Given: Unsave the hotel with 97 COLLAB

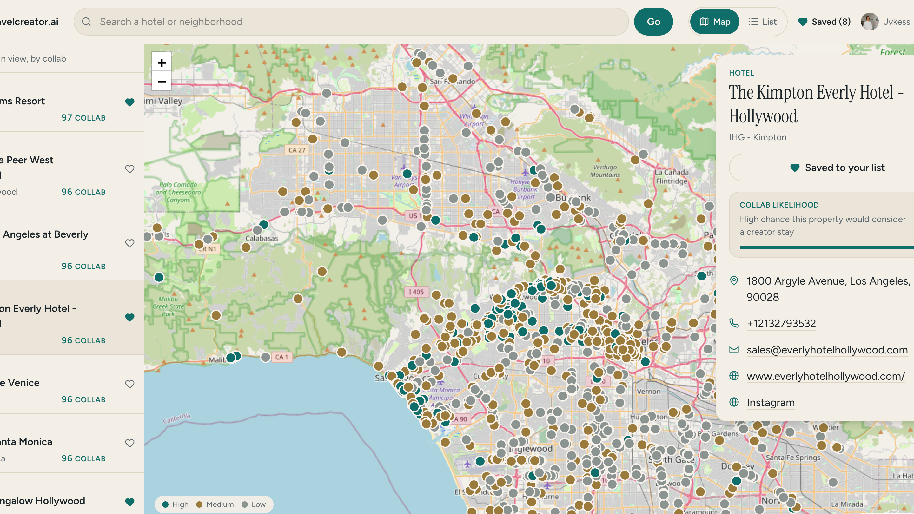Looking at the screenshot, I should [x=130, y=102].
